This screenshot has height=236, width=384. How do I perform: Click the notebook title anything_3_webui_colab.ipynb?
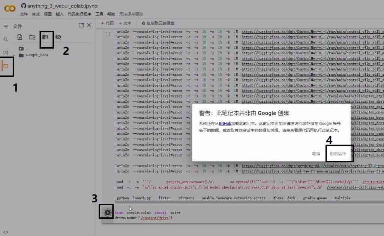pos(62,6)
